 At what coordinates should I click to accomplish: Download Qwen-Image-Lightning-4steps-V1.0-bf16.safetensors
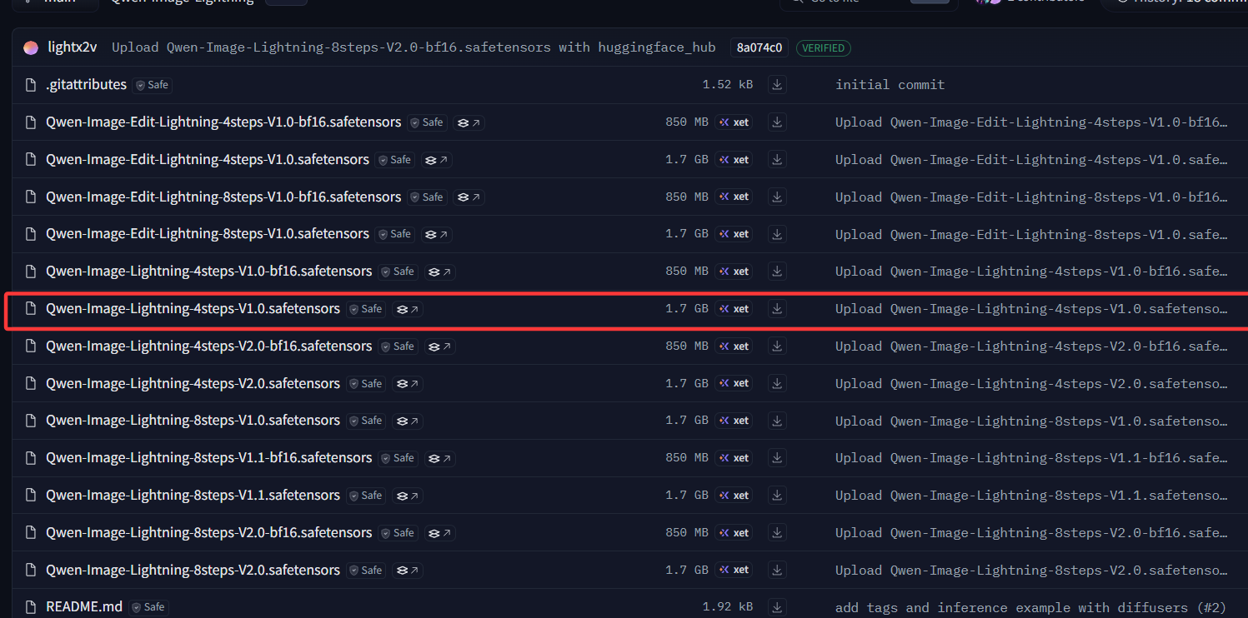pos(777,272)
